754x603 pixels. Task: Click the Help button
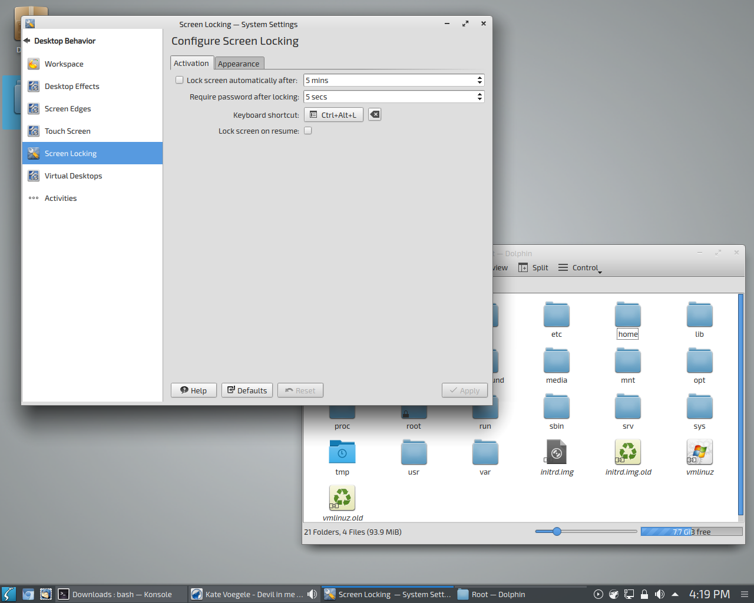[194, 390]
